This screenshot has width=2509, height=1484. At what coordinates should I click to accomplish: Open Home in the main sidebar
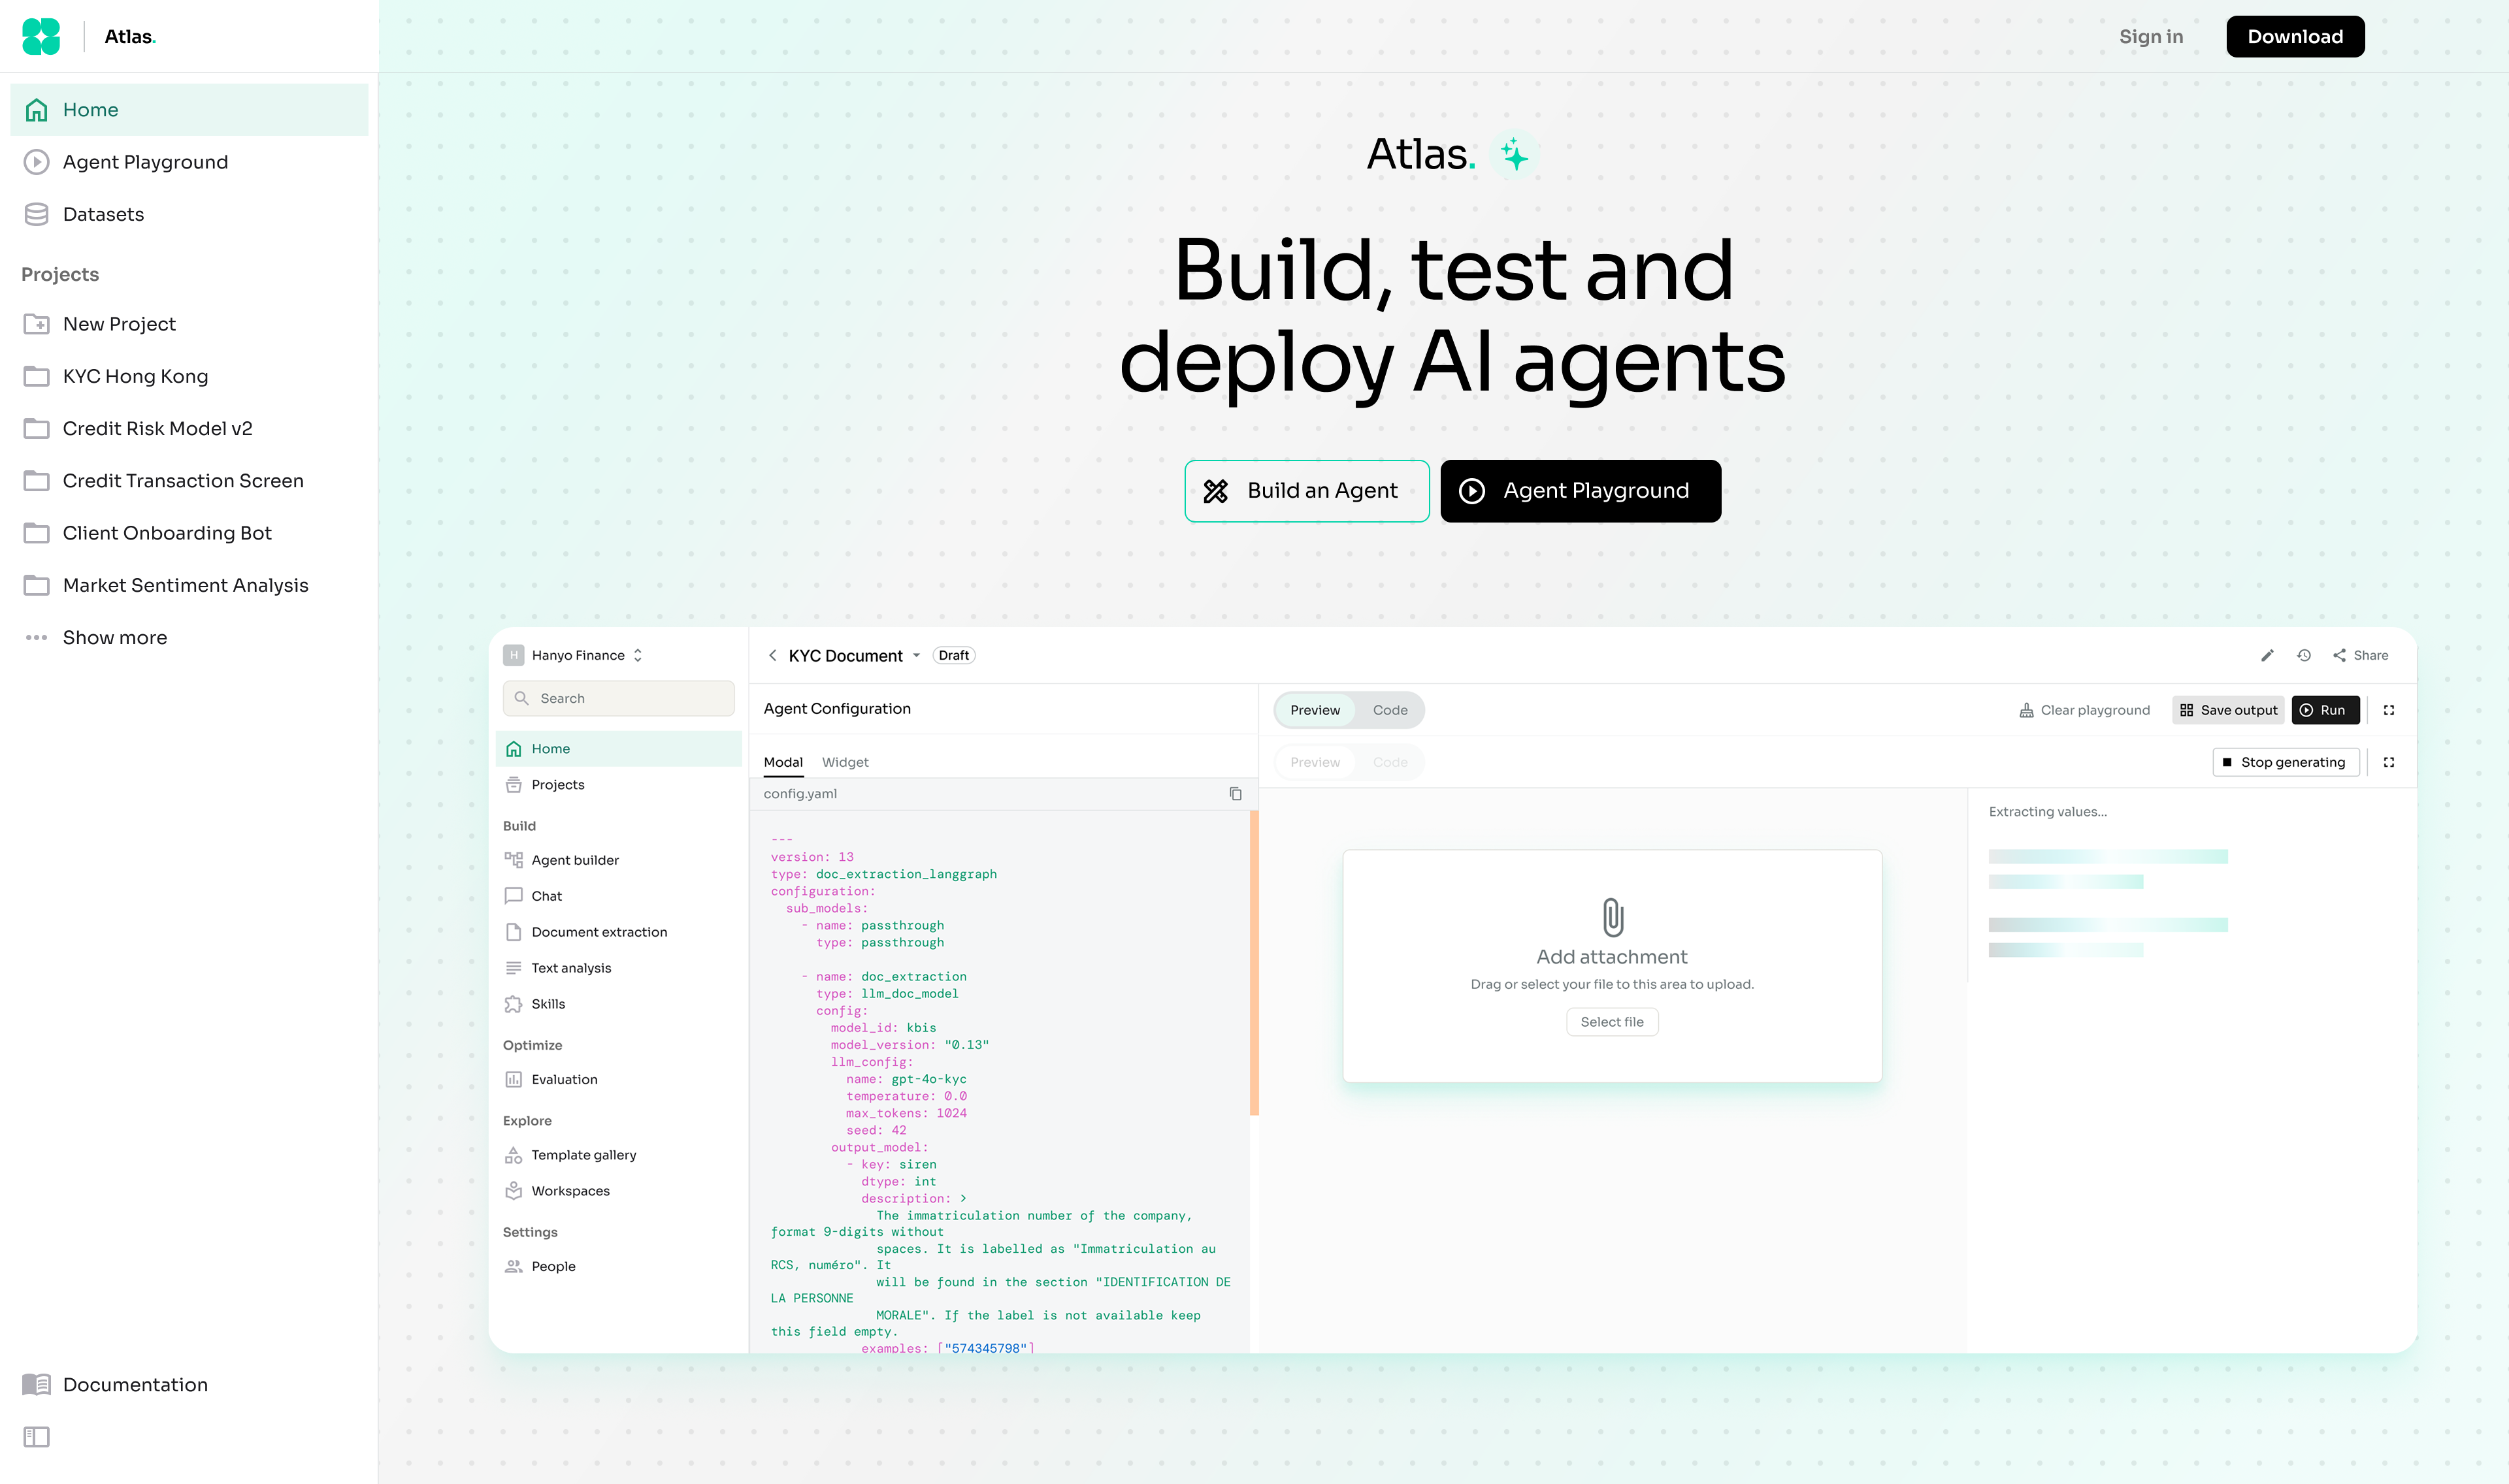click(x=189, y=110)
